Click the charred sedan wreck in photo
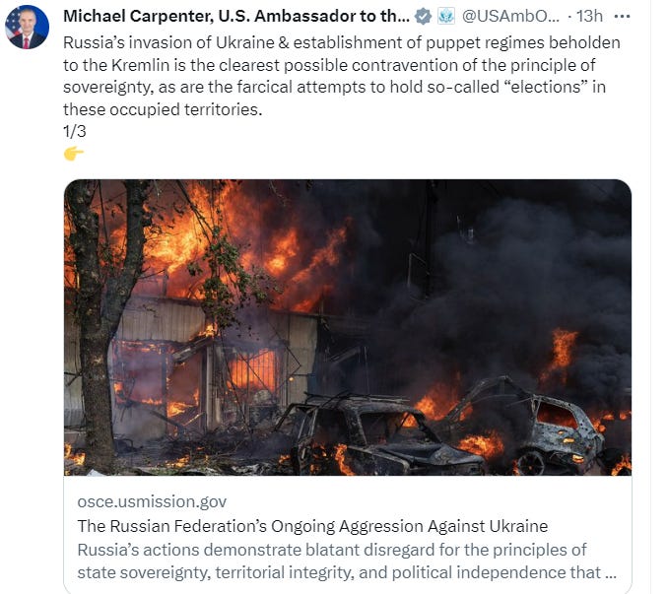Image resolution: width=668 pixels, height=594 pixels. click(379, 435)
